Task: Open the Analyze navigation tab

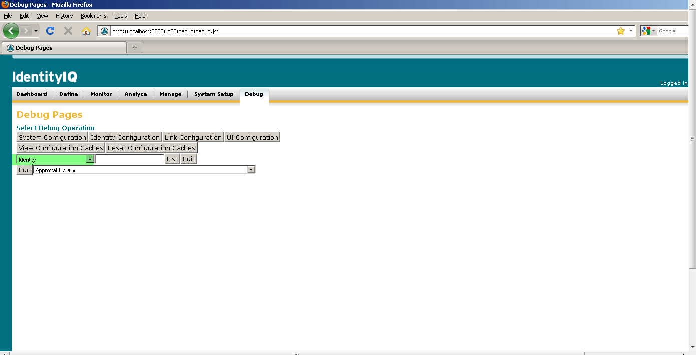Action: click(x=136, y=94)
